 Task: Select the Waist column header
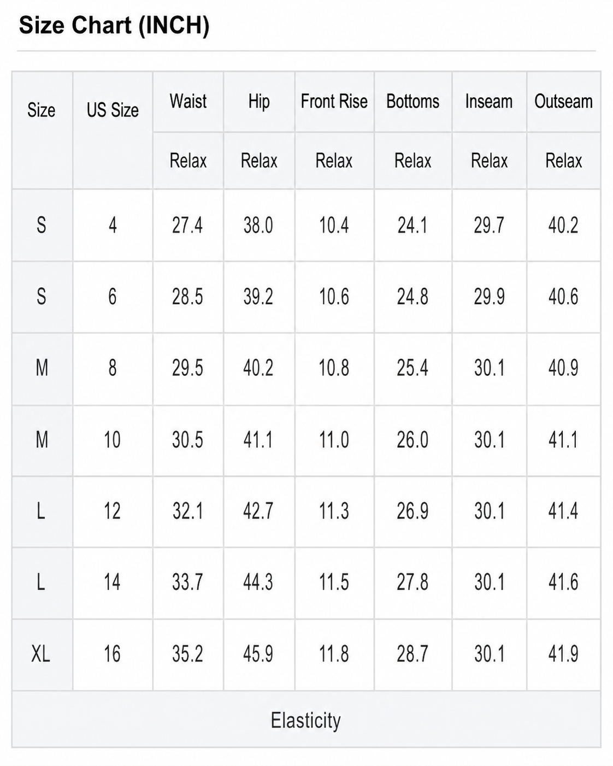(x=188, y=102)
